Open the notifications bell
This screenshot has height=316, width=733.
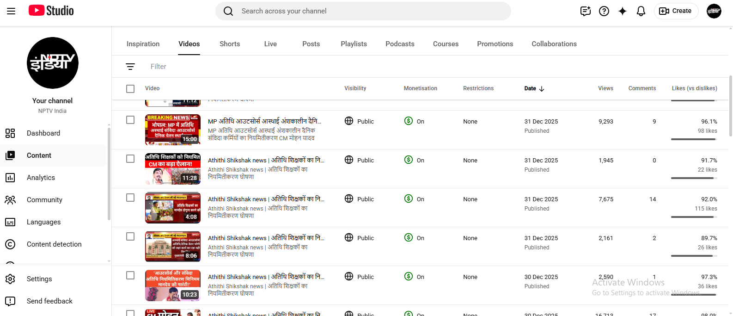[641, 11]
